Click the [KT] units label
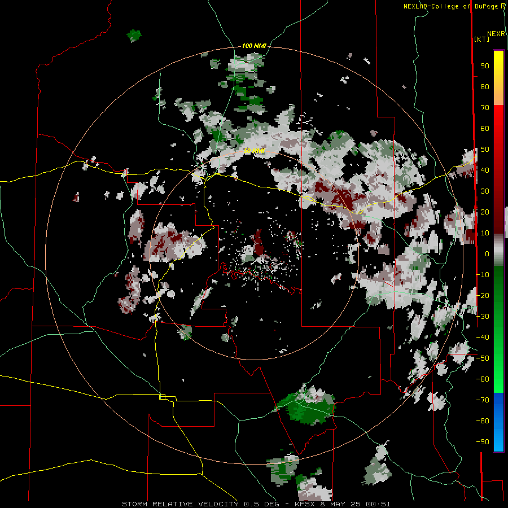The width and height of the screenshot is (508, 508). [x=481, y=39]
